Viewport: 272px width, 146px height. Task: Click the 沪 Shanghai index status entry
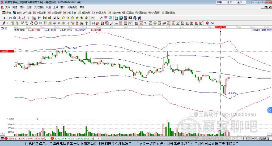pyautogui.click(x=25, y=139)
